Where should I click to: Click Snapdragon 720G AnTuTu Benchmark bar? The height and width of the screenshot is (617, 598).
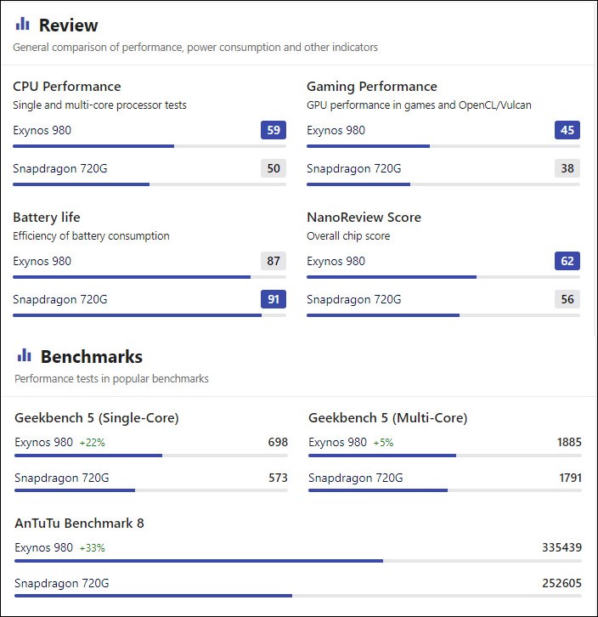click(x=298, y=596)
